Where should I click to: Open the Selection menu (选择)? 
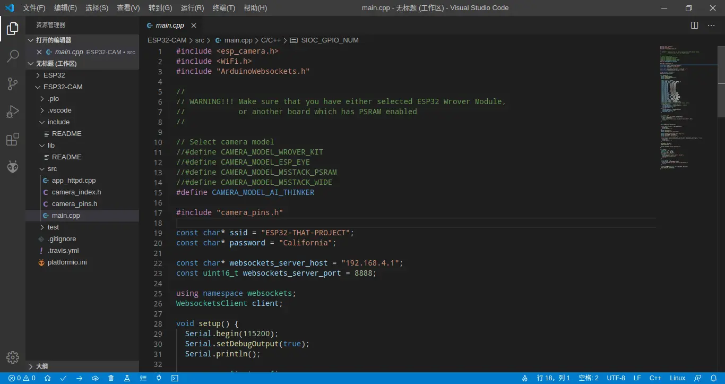[x=97, y=8]
